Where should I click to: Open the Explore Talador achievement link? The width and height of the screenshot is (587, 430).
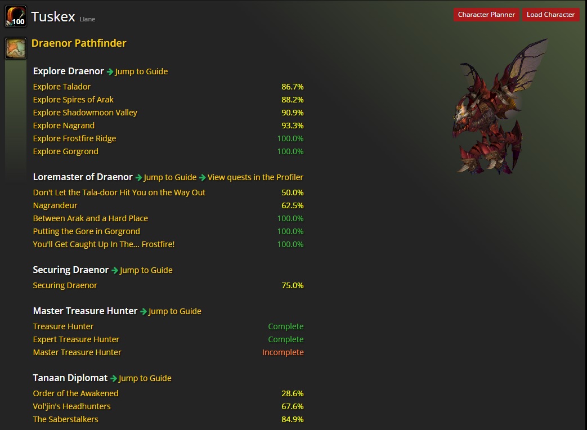[x=62, y=87]
